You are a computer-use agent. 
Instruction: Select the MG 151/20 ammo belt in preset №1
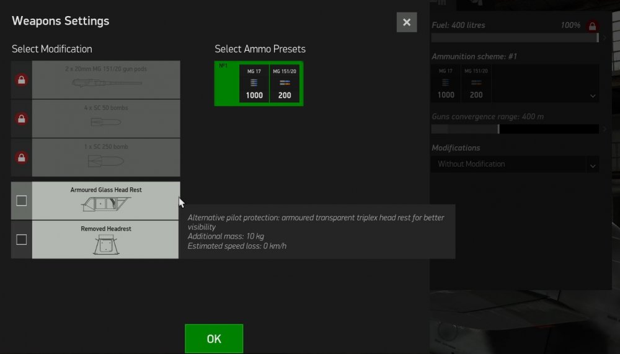tap(285, 84)
